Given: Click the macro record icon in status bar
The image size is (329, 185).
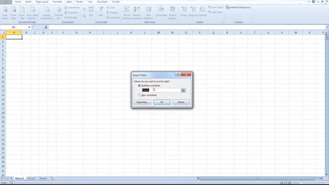Looking at the screenshot, I should (x=11, y=183).
